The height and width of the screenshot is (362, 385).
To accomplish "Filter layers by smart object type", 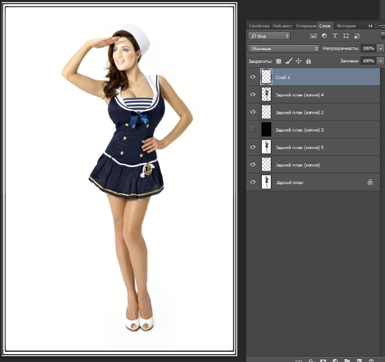I will (357, 36).
